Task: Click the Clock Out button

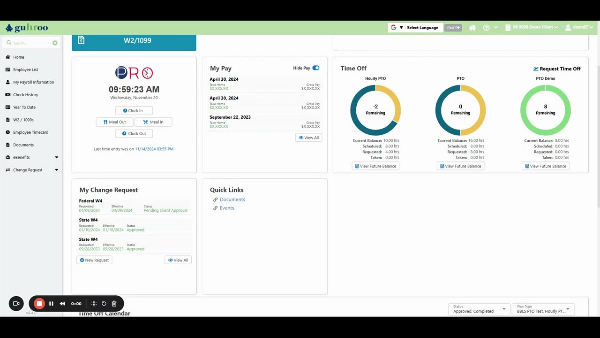Action: [134, 133]
